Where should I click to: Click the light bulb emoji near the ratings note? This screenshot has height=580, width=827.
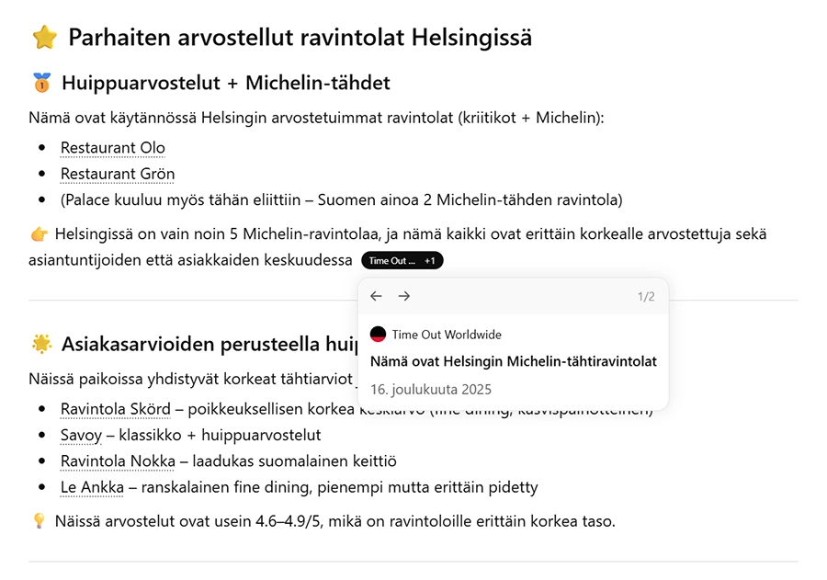coord(40,521)
